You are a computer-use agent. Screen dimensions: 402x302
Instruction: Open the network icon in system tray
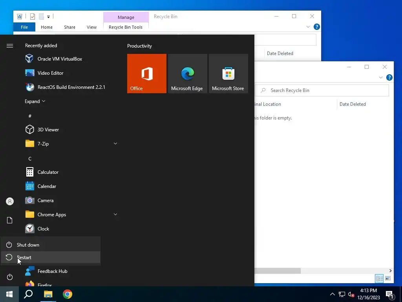(342, 294)
